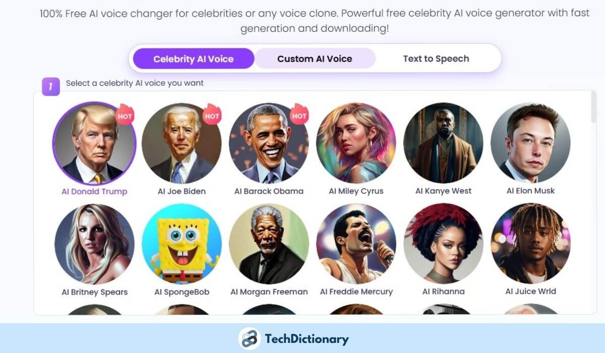Click the purple step 1 number icon

tap(51, 86)
